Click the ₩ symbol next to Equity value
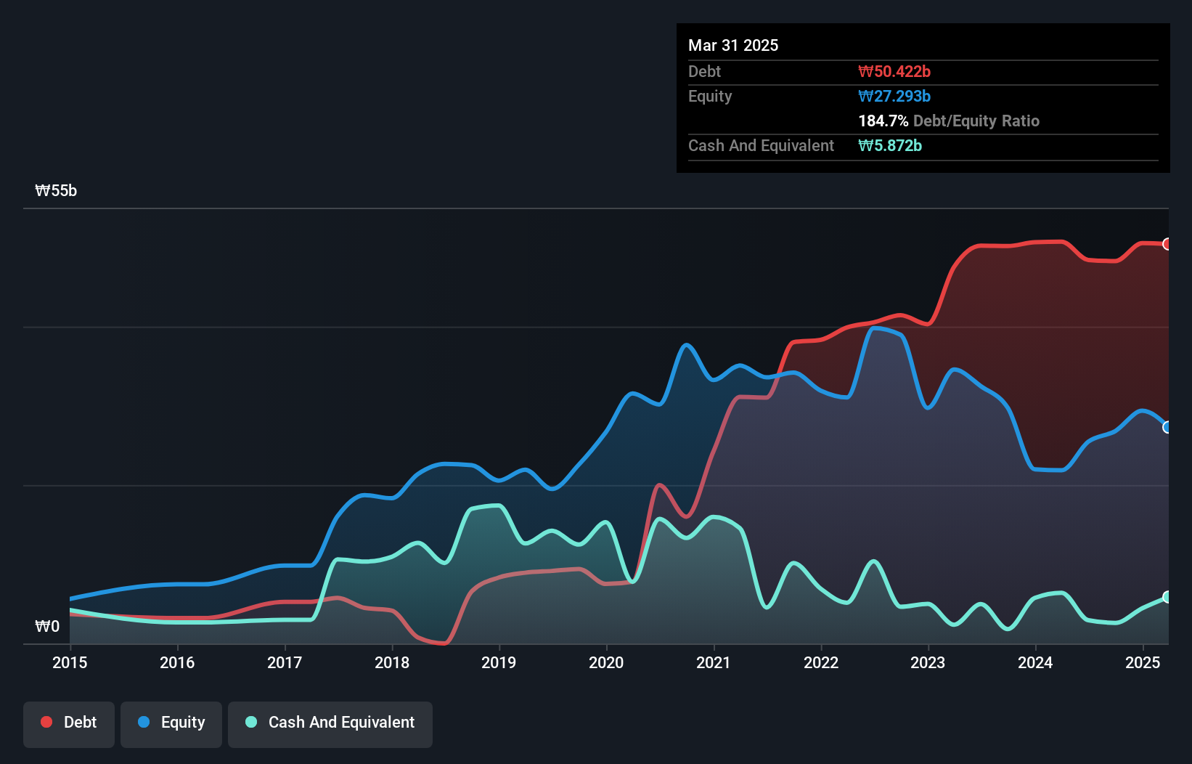1192x764 pixels. click(865, 96)
